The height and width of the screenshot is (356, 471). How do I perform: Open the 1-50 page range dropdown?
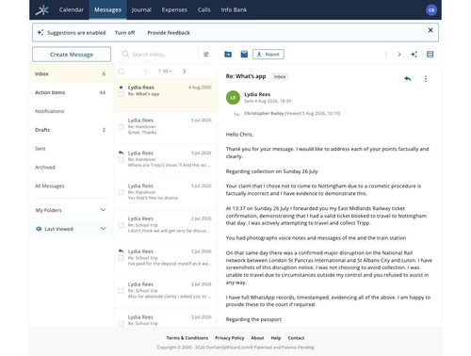pyautogui.click(x=165, y=72)
